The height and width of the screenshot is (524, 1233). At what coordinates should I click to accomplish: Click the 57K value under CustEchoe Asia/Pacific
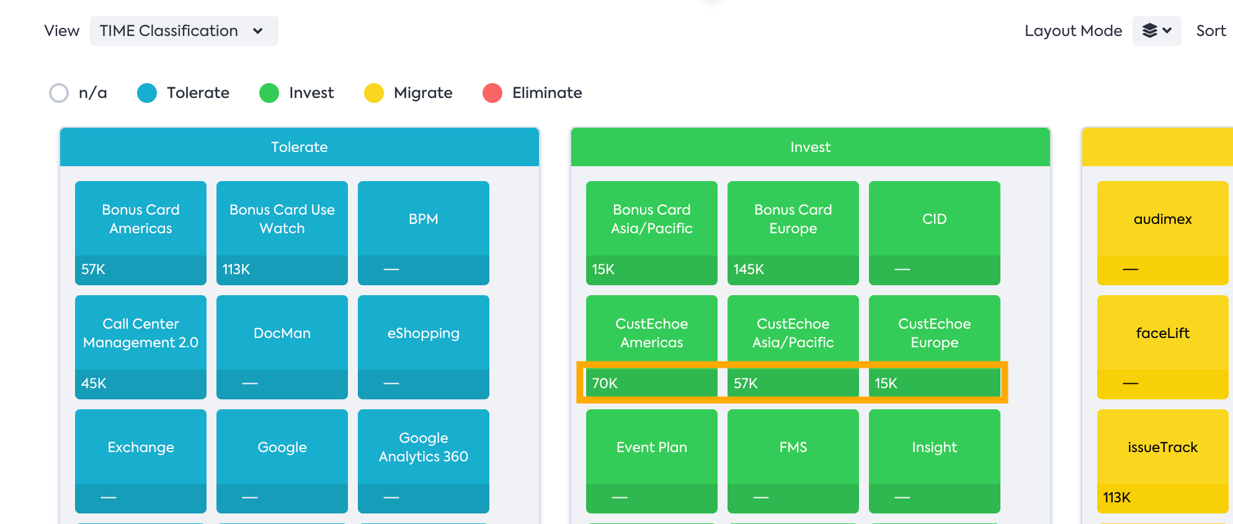coord(746,383)
